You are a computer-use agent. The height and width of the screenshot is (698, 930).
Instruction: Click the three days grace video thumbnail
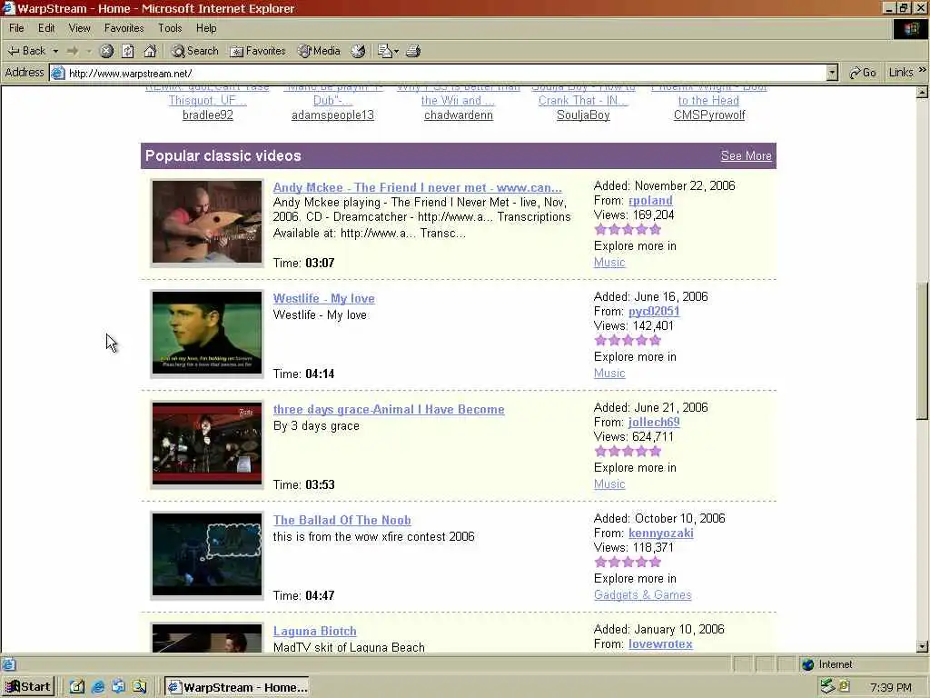pyautogui.click(x=207, y=444)
